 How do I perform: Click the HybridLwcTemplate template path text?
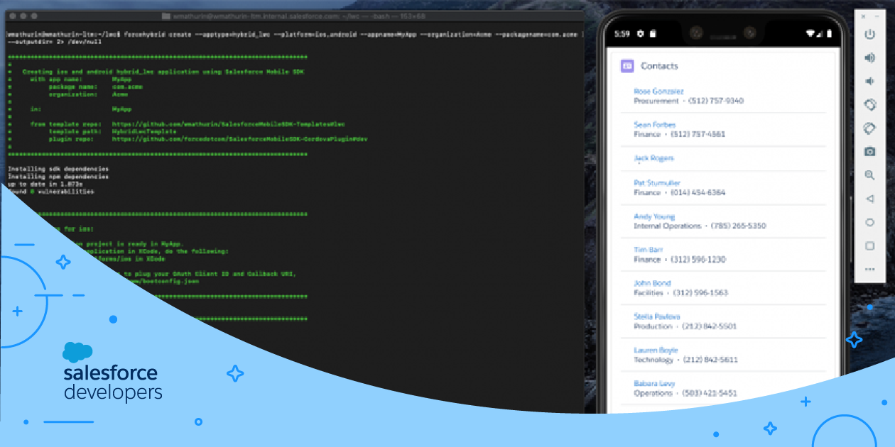tap(144, 131)
